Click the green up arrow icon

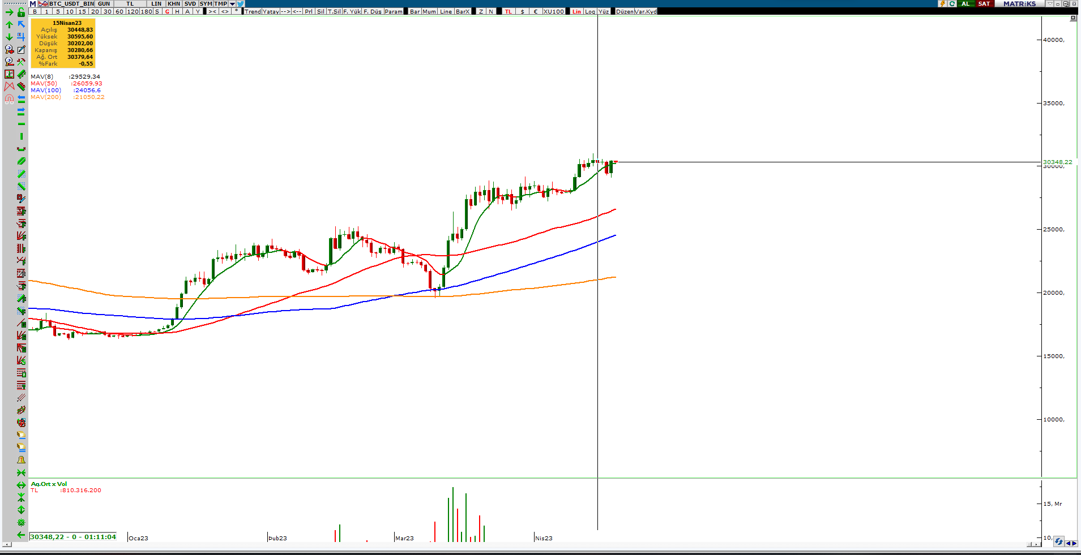click(x=9, y=25)
